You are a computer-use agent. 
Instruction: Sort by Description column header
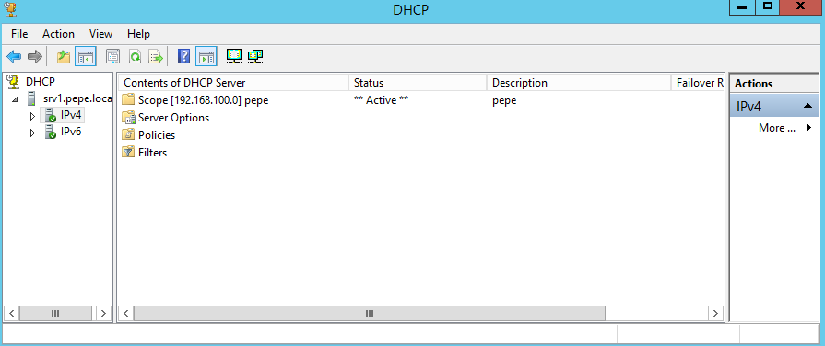point(579,83)
